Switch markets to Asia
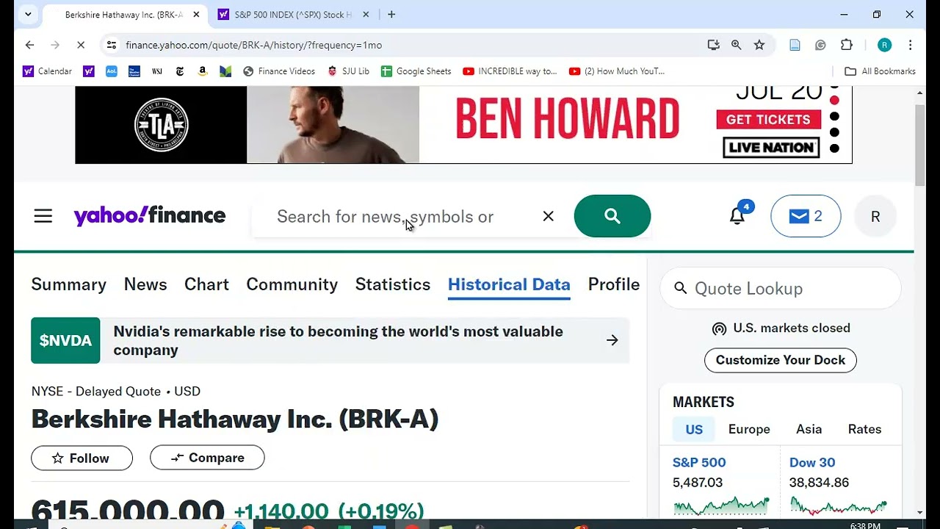Screen dimensions: 940x529 [809, 429]
